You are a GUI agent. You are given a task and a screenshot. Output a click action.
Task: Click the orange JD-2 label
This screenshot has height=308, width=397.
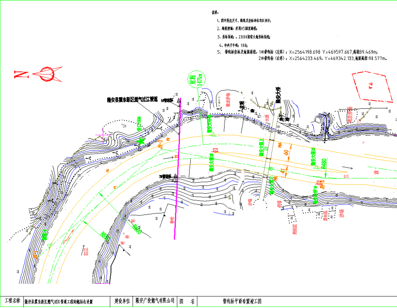click(x=160, y=144)
